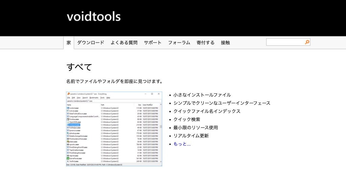346x187 pixels.
Task: Open the 接触 contact page
Action: click(225, 43)
